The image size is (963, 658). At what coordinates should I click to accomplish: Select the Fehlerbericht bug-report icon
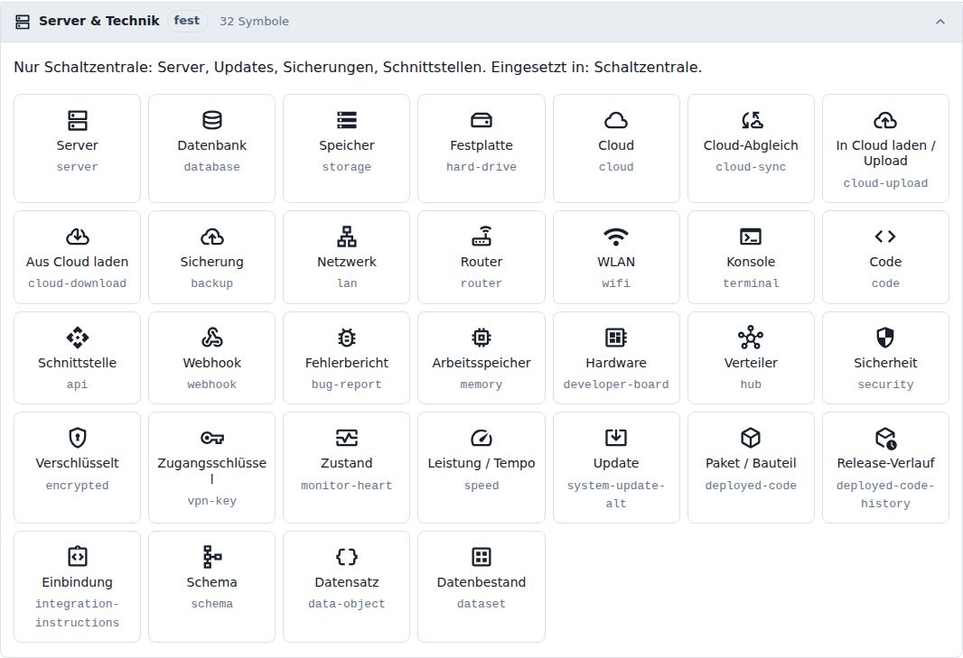346,338
